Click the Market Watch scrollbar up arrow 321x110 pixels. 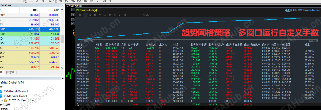coord(62,9)
